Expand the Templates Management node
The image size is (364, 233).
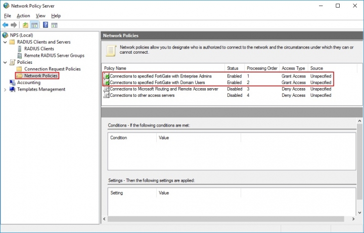(x=5, y=89)
